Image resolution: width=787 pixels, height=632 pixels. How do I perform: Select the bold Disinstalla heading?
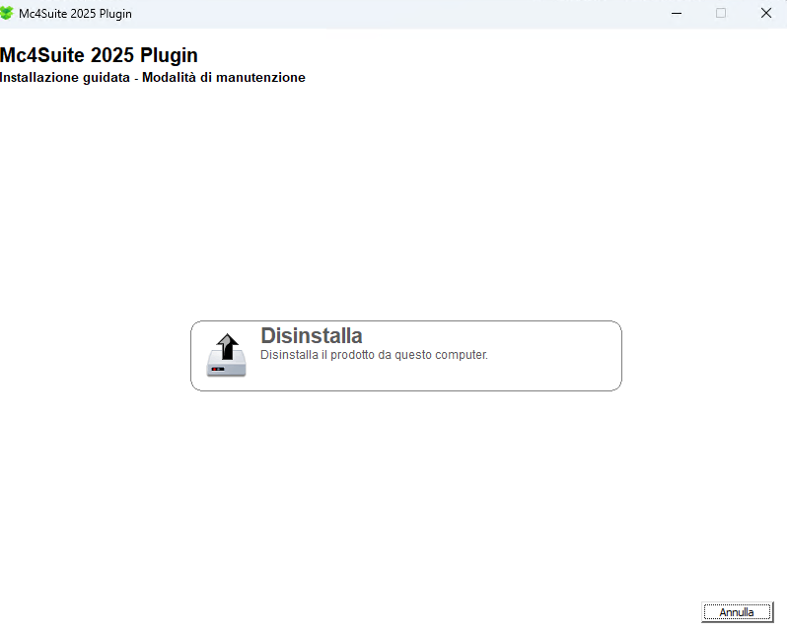click(x=311, y=335)
